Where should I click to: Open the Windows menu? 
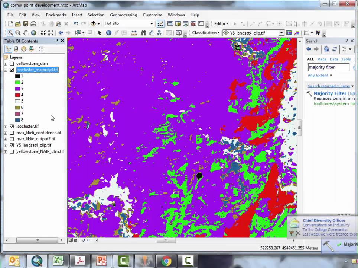point(176,15)
